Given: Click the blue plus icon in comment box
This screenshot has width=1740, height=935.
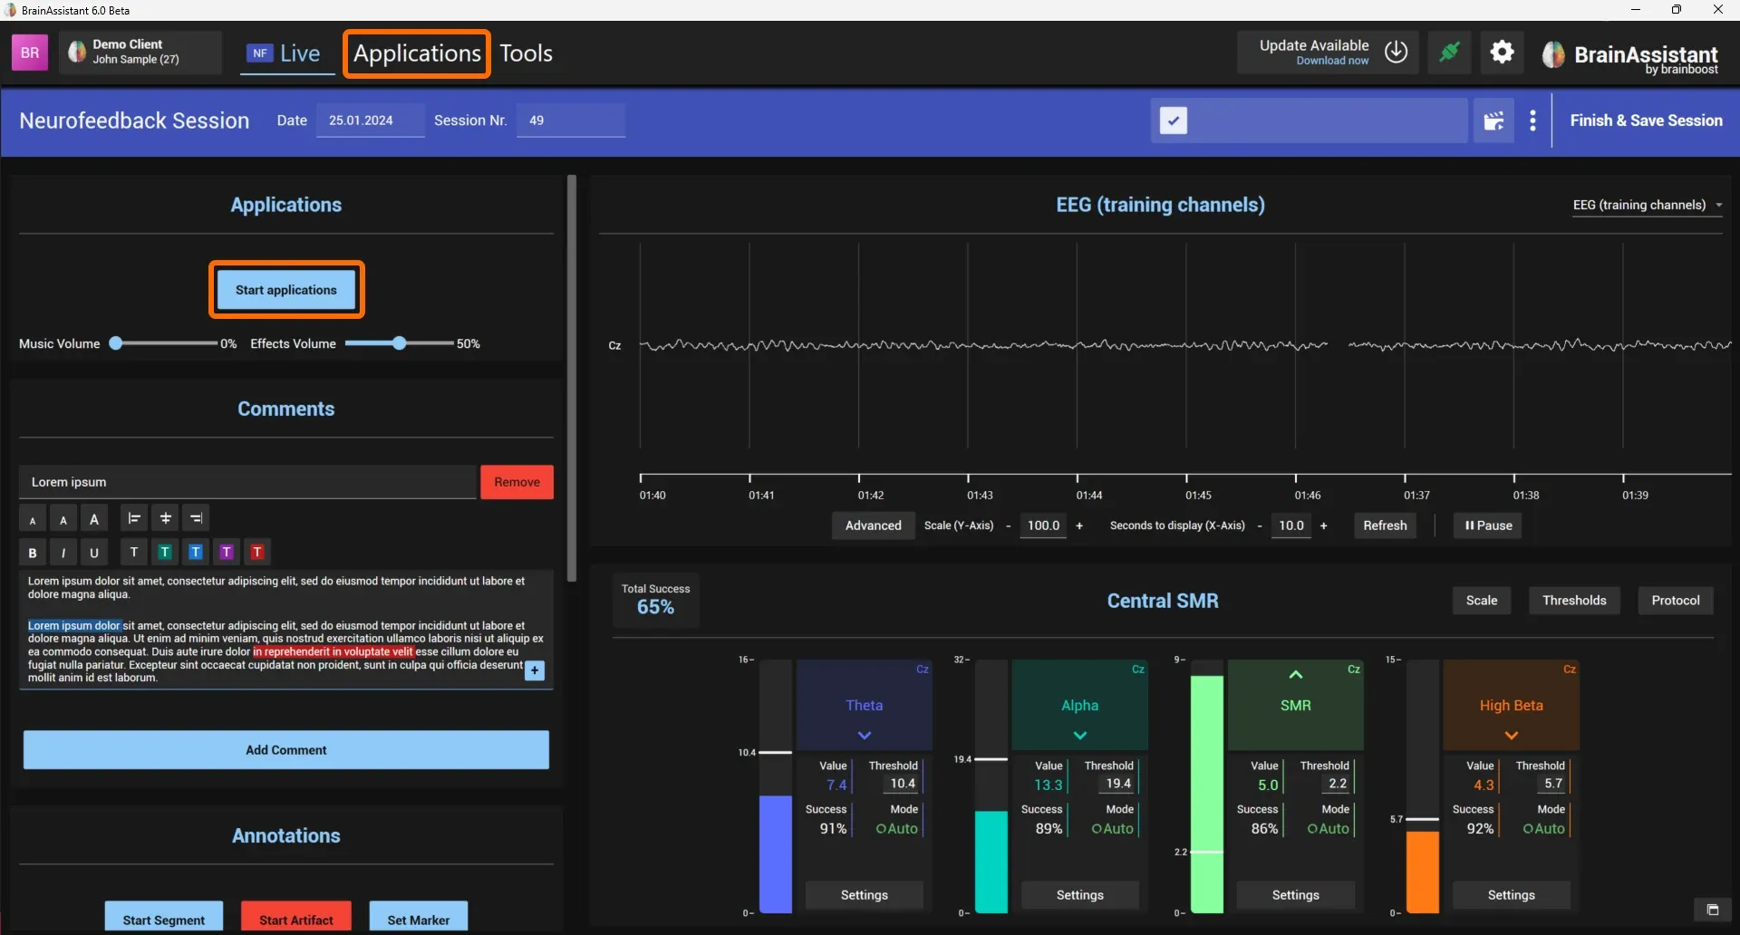Looking at the screenshot, I should [x=535, y=670].
